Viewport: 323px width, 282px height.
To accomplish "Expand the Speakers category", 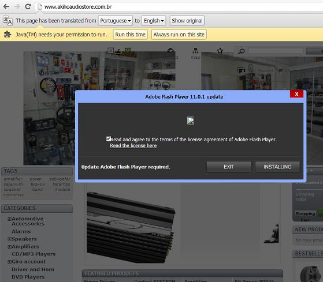I will [9, 239].
